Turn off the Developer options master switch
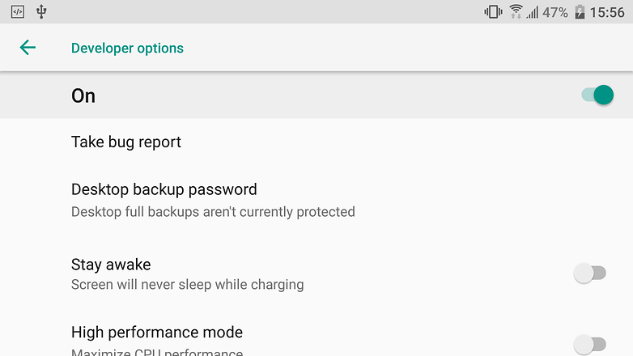 pyautogui.click(x=597, y=95)
